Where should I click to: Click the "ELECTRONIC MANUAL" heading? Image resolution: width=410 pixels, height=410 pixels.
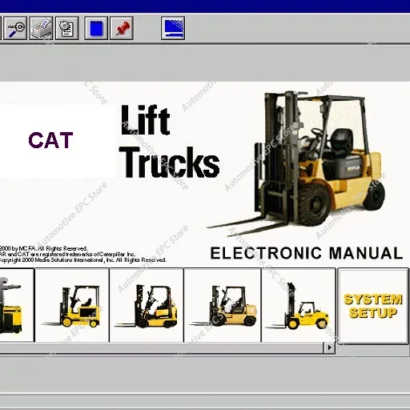[x=307, y=253]
